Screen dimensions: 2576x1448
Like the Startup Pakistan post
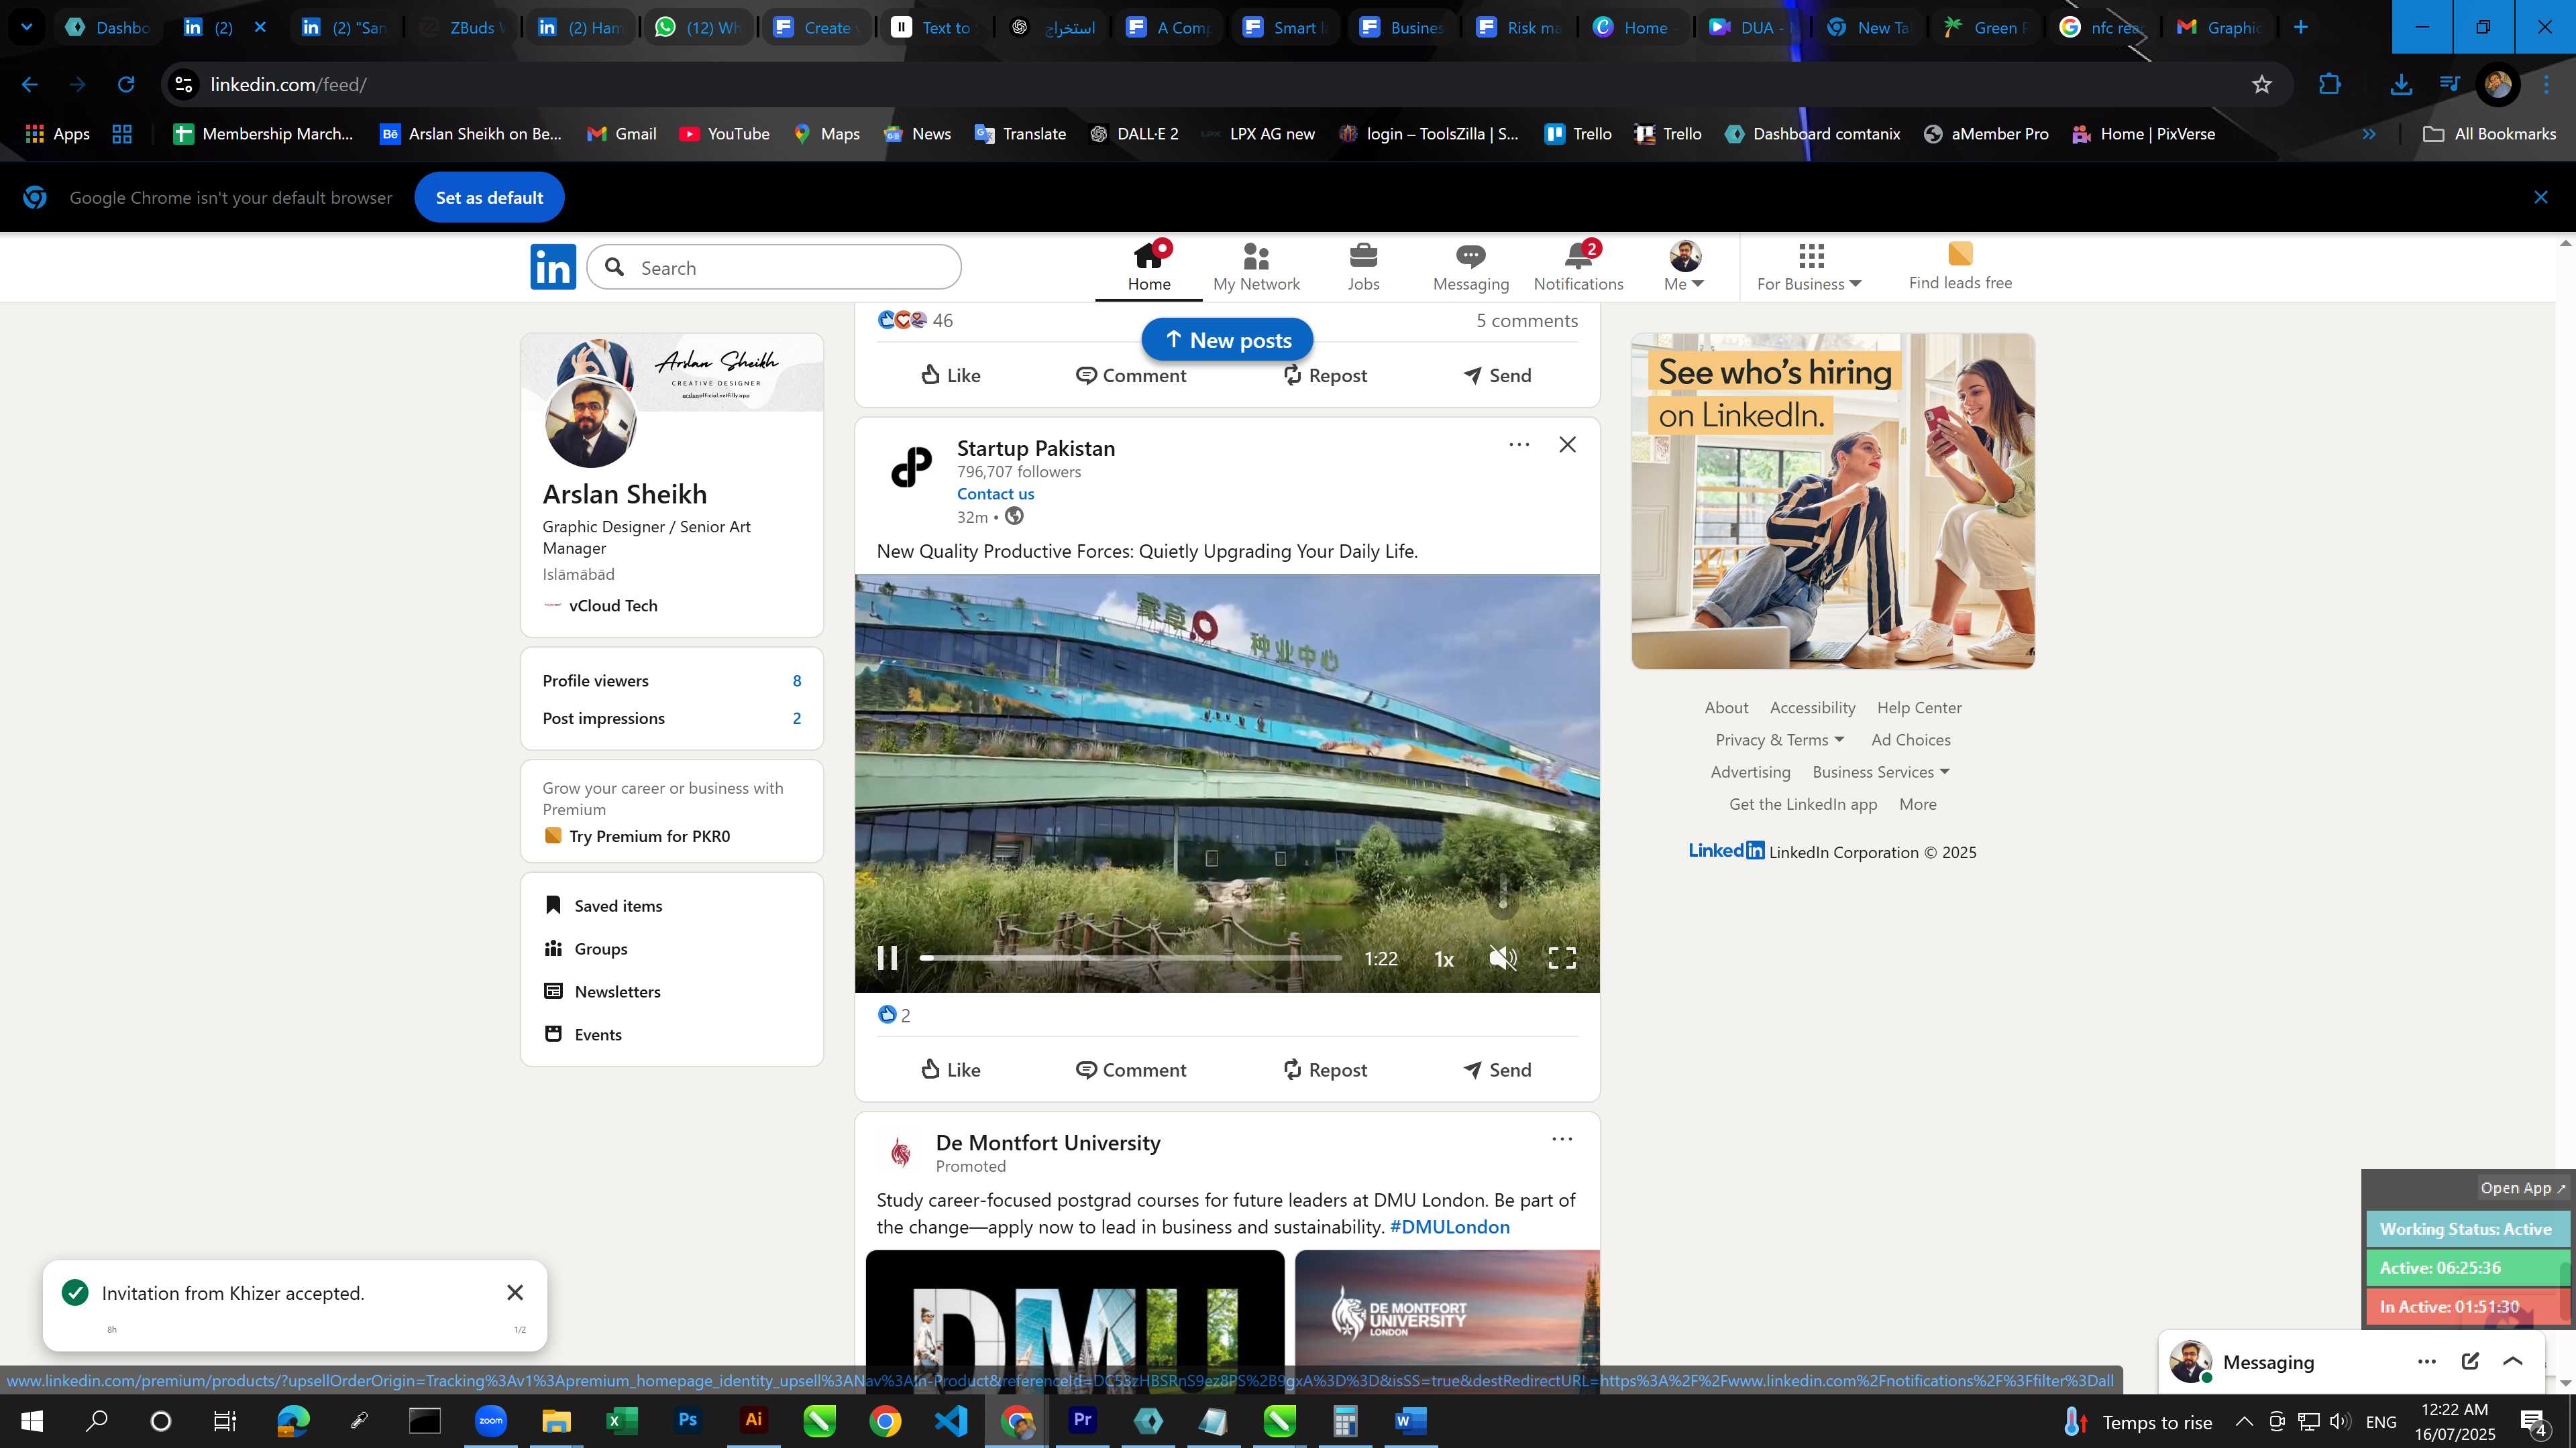(950, 1069)
